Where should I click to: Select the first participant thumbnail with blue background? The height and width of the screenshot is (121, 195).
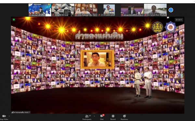(x=40, y=10)
